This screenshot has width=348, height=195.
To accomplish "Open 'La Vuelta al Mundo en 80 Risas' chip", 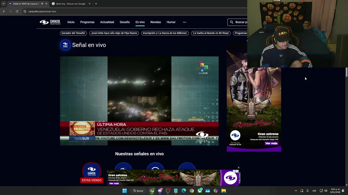I will click(211, 33).
